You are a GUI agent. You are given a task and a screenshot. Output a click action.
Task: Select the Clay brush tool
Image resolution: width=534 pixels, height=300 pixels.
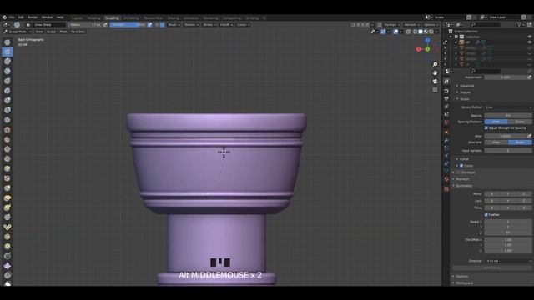[x=8, y=62]
